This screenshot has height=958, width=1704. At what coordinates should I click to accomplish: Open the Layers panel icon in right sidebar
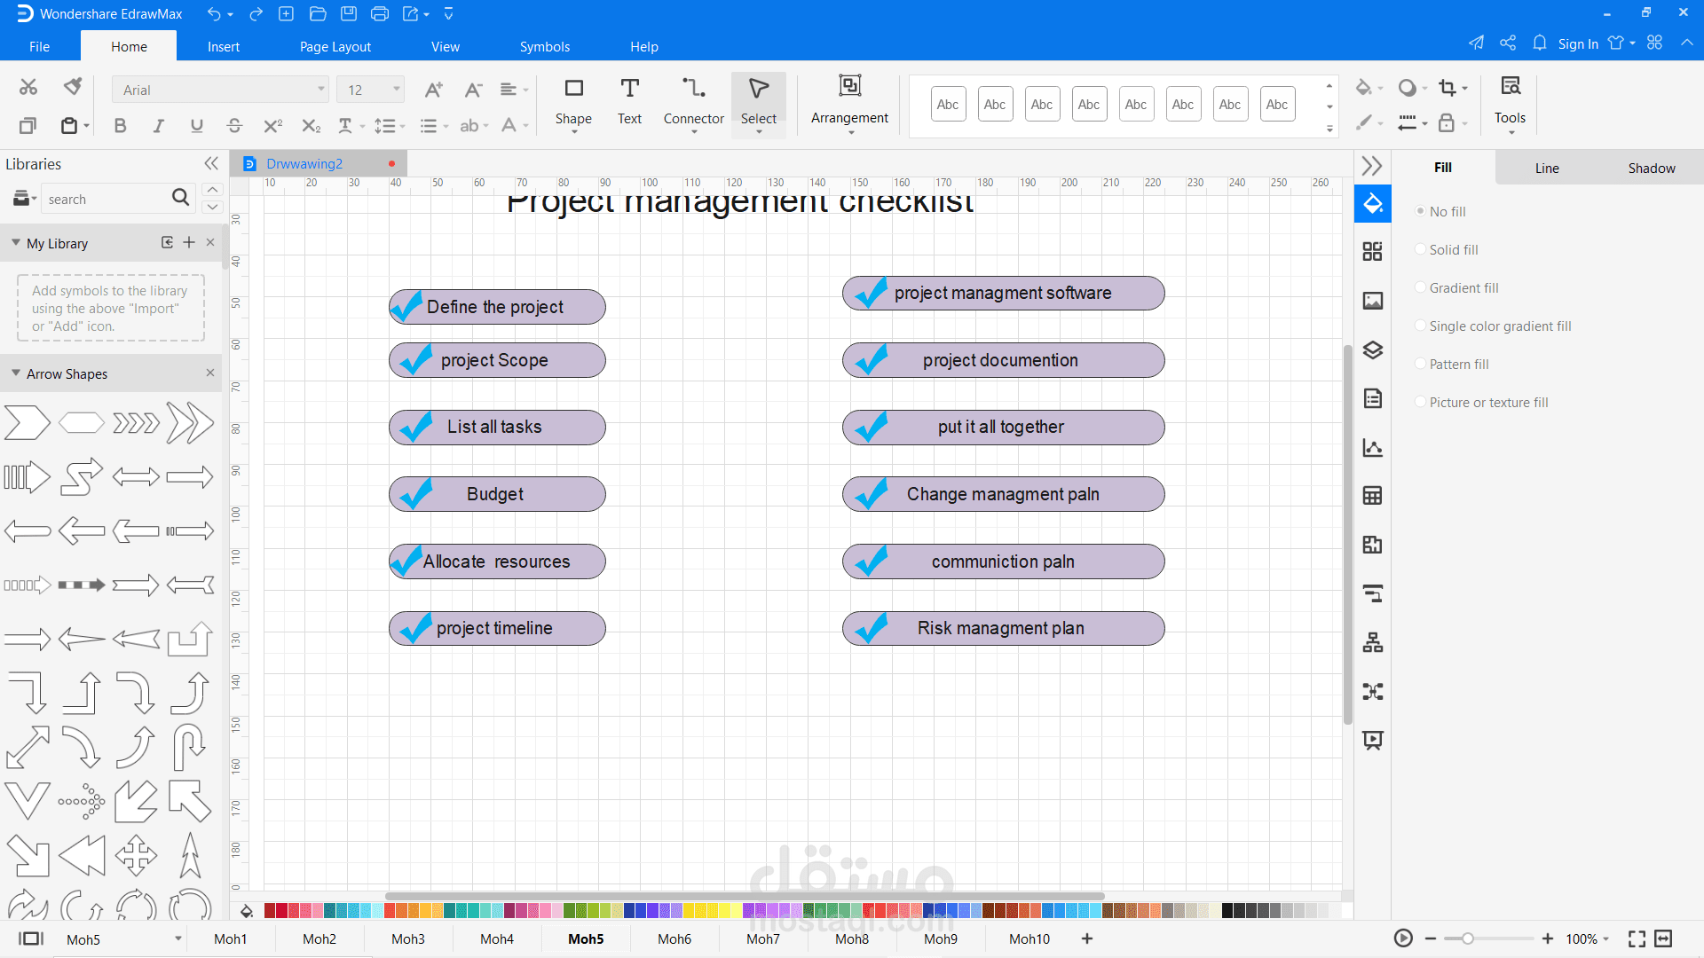click(x=1373, y=349)
